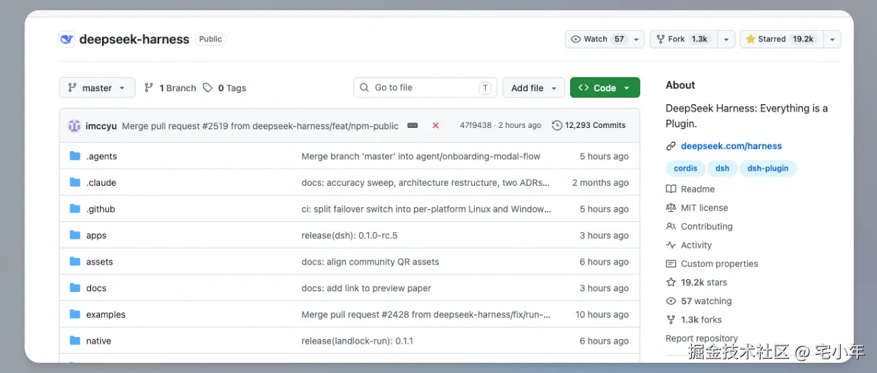Image resolution: width=877 pixels, height=373 pixels.
Task: Click the folder icon beside .claude
Action: coord(75,182)
